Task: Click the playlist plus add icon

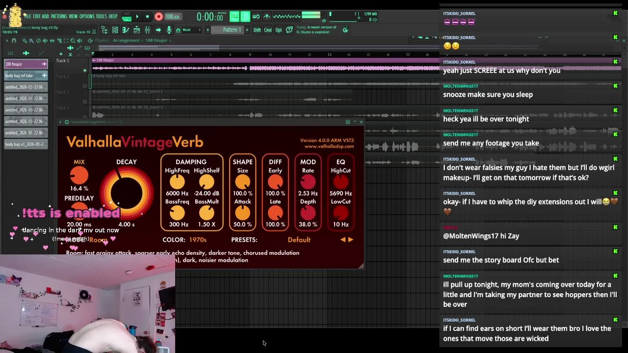Action: (x=61, y=54)
